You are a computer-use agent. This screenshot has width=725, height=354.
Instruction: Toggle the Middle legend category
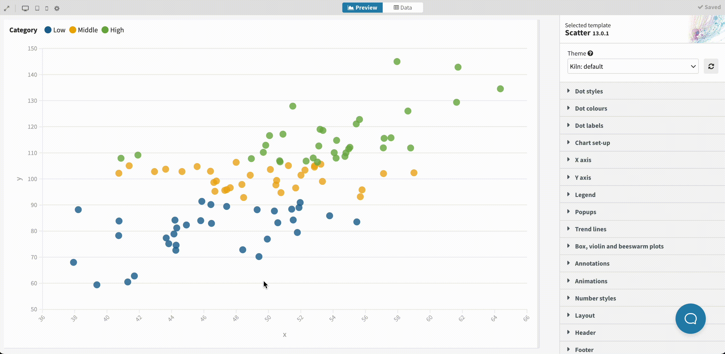[84, 30]
